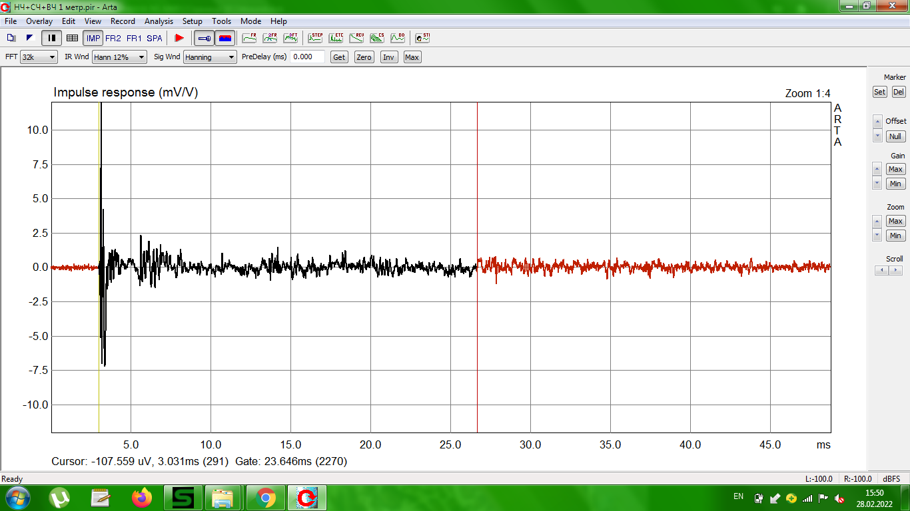The width and height of the screenshot is (910, 511).
Task: Click the 2FR dual frequency response icon
Action: pyautogui.click(x=270, y=38)
